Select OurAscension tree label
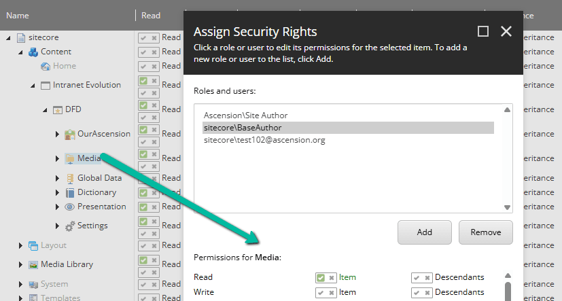Viewport: 562px width, 301px height. 104,134
